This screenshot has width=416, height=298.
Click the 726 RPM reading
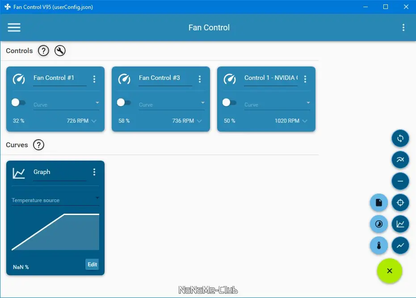pos(77,121)
